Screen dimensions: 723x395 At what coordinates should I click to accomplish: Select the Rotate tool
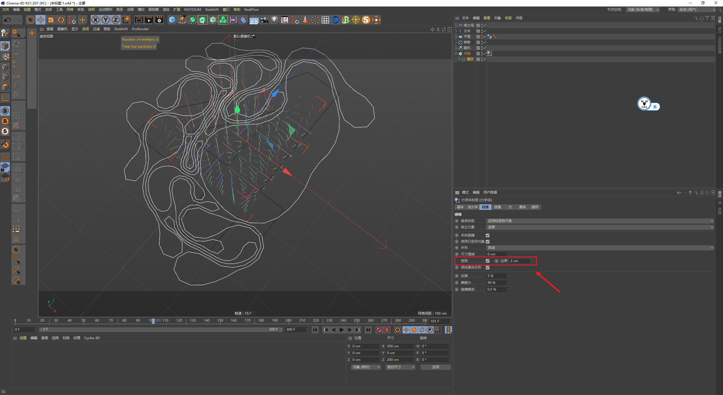tap(61, 20)
